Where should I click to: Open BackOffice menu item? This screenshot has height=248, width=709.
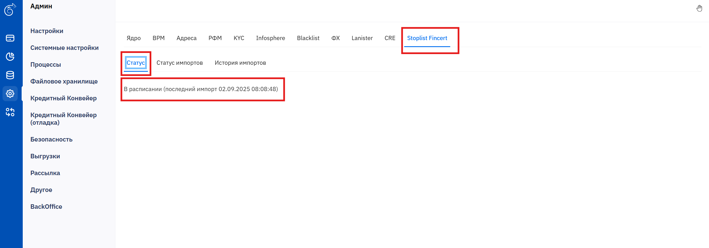(x=46, y=207)
